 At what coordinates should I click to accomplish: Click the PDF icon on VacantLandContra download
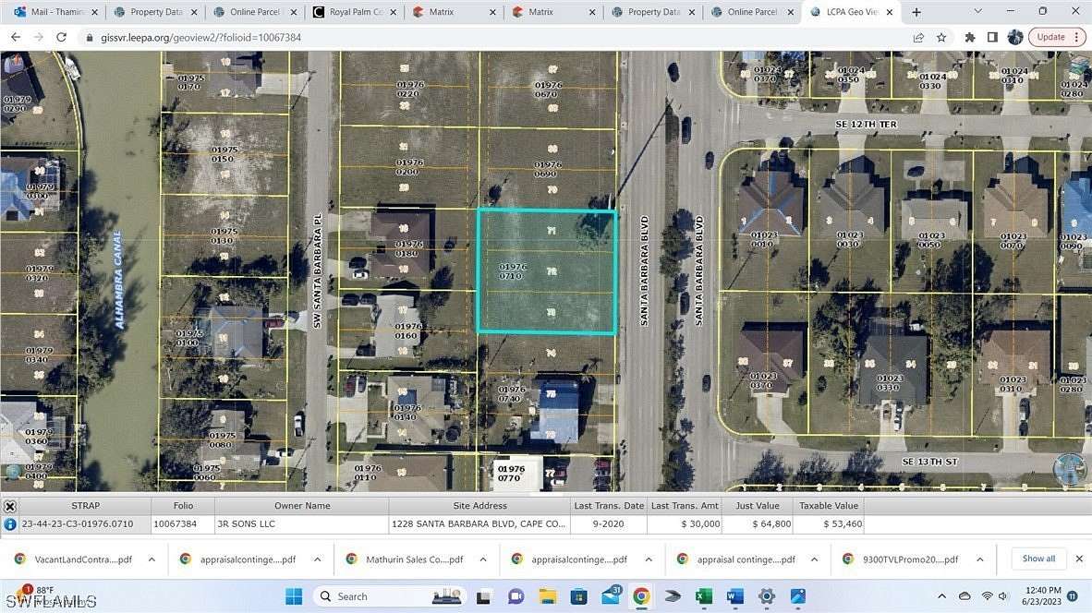tap(20, 559)
